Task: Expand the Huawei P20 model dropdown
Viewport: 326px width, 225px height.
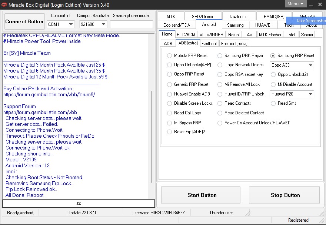Action: pos(292,94)
